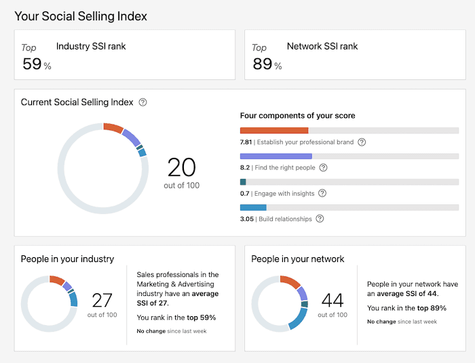Image resolution: width=475 pixels, height=363 pixels.
Task: Click the People in your network donut chart
Action: (x=280, y=303)
